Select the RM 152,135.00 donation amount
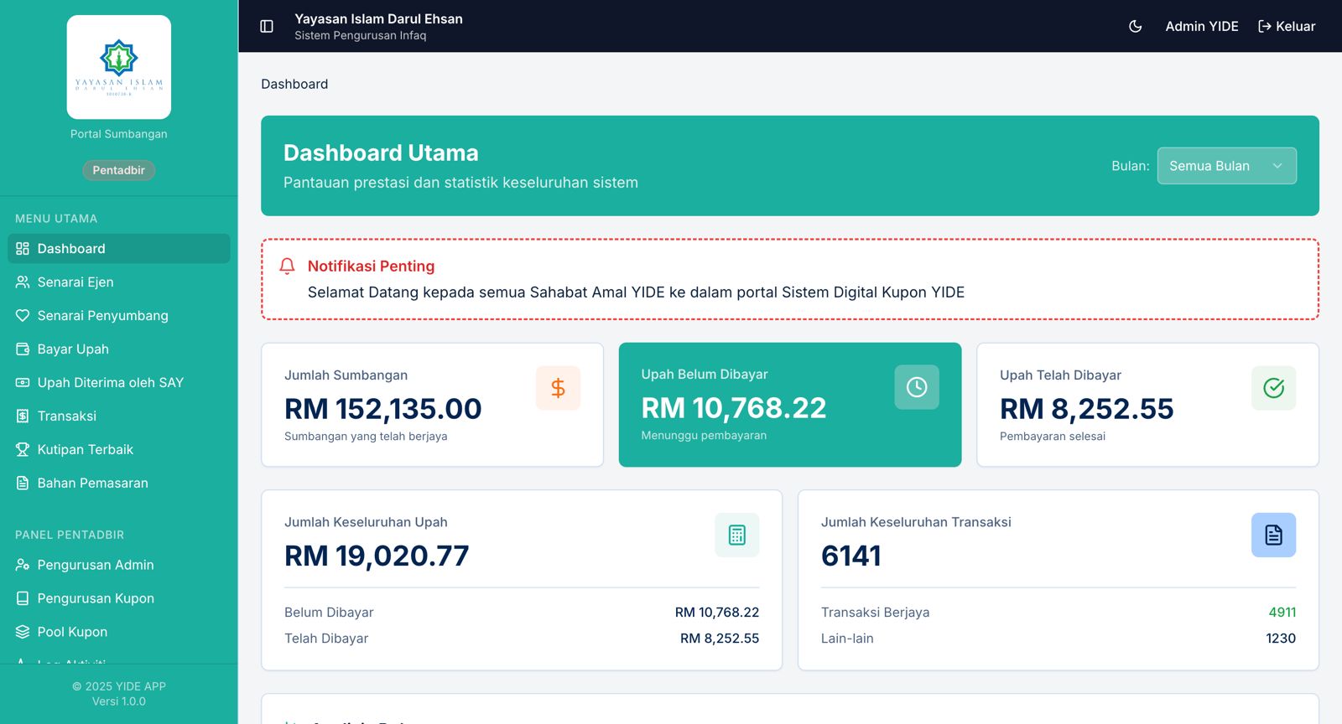The image size is (1342, 724). 383,409
